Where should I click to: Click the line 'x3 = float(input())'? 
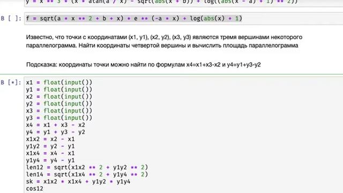point(59,111)
